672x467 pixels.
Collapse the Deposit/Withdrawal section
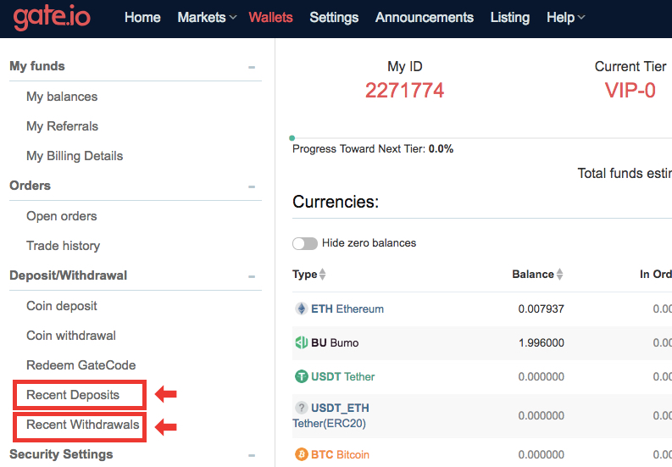[252, 276]
